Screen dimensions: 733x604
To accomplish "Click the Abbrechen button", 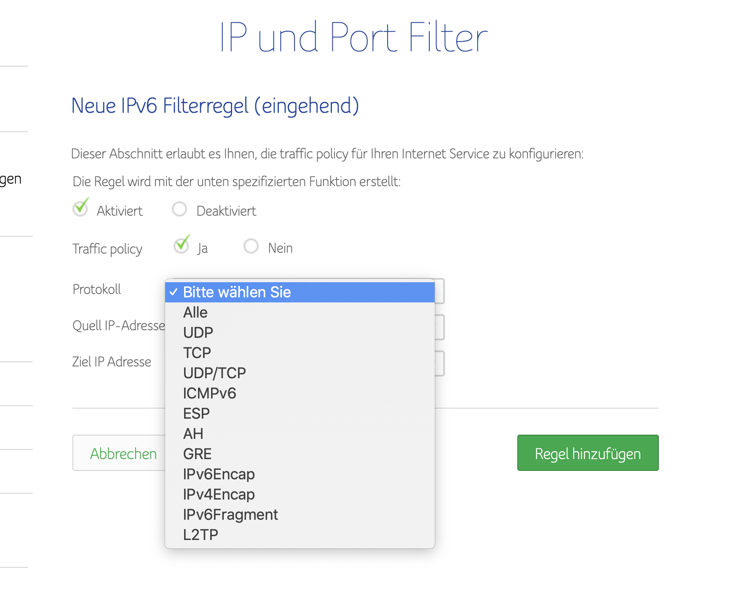I will point(119,453).
